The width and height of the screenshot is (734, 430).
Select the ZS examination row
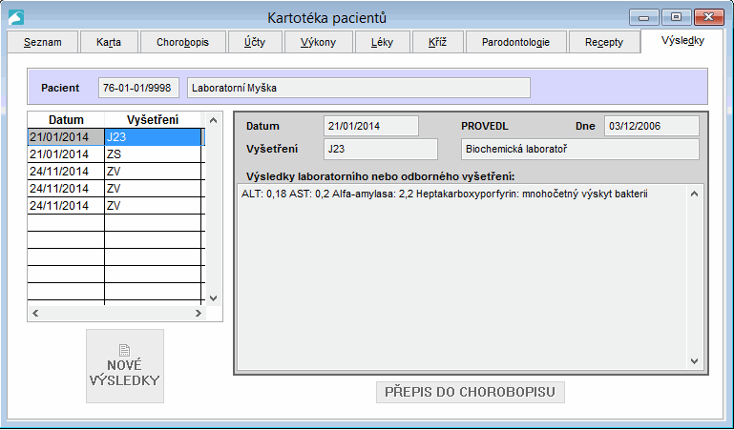[115, 154]
